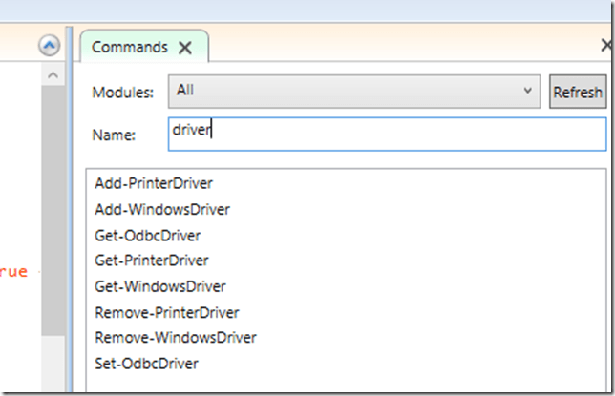Close the Commands tab
Screen dimensions: 615x396
tap(185, 48)
